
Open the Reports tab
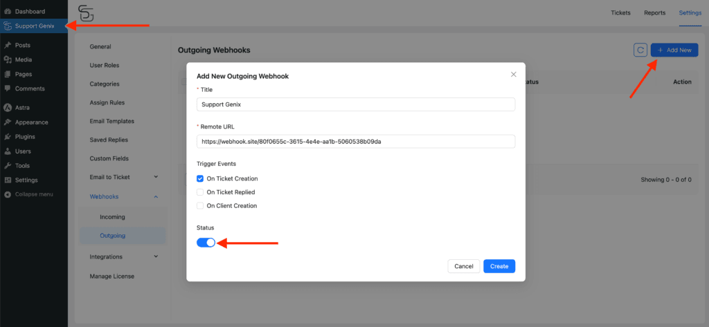pyautogui.click(x=655, y=12)
